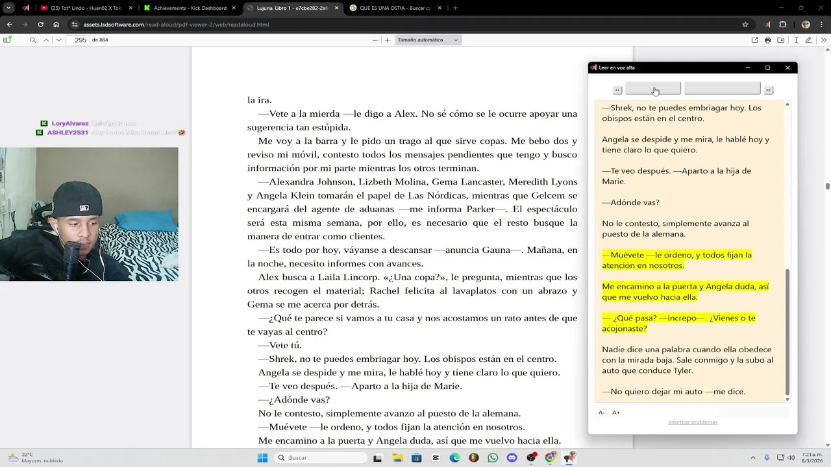Open WhatsApp from the taskbar
Screen dimensions: 831x467
pyautogui.click(x=493, y=458)
